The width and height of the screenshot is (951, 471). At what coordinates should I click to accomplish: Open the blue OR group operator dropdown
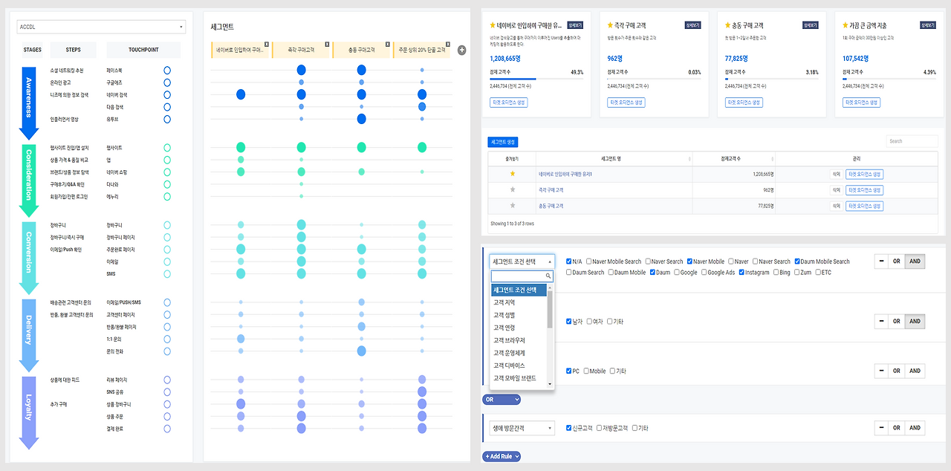point(502,400)
